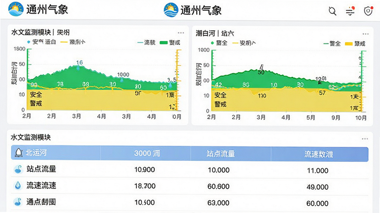The height and width of the screenshot is (213, 380).
Task: Select the 流速数 column header
Action: 319,154
